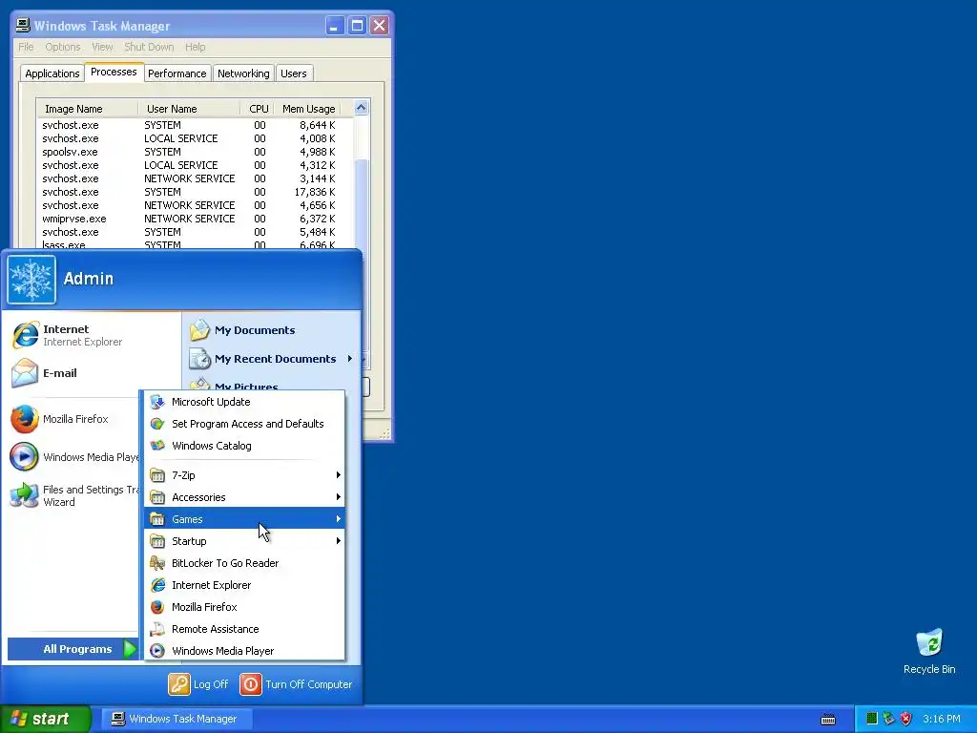This screenshot has height=733, width=977.
Task: Select the wmiprvse.exe process row
Action: (195, 219)
